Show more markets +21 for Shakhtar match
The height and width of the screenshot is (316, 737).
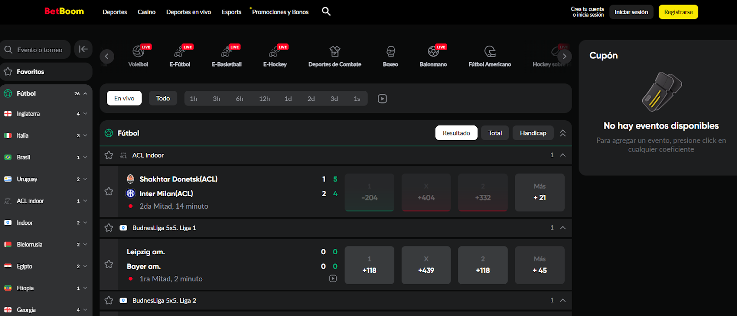coord(540,193)
